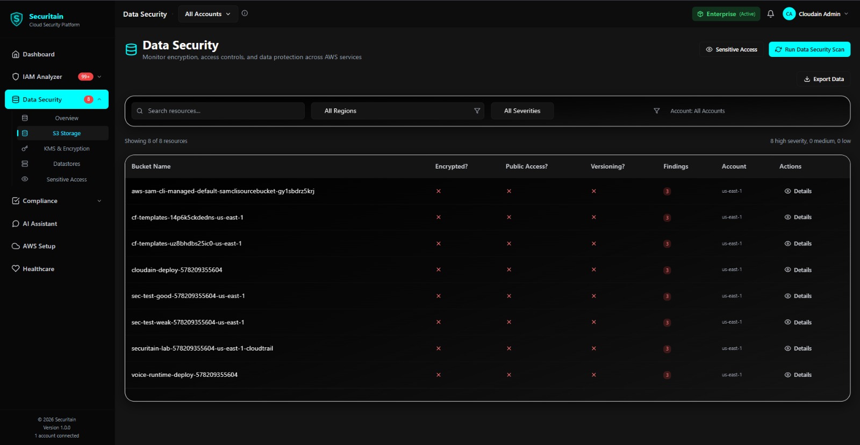Open Healthcare page
Image resolution: width=860 pixels, height=445 pixels.
[56, 269]
